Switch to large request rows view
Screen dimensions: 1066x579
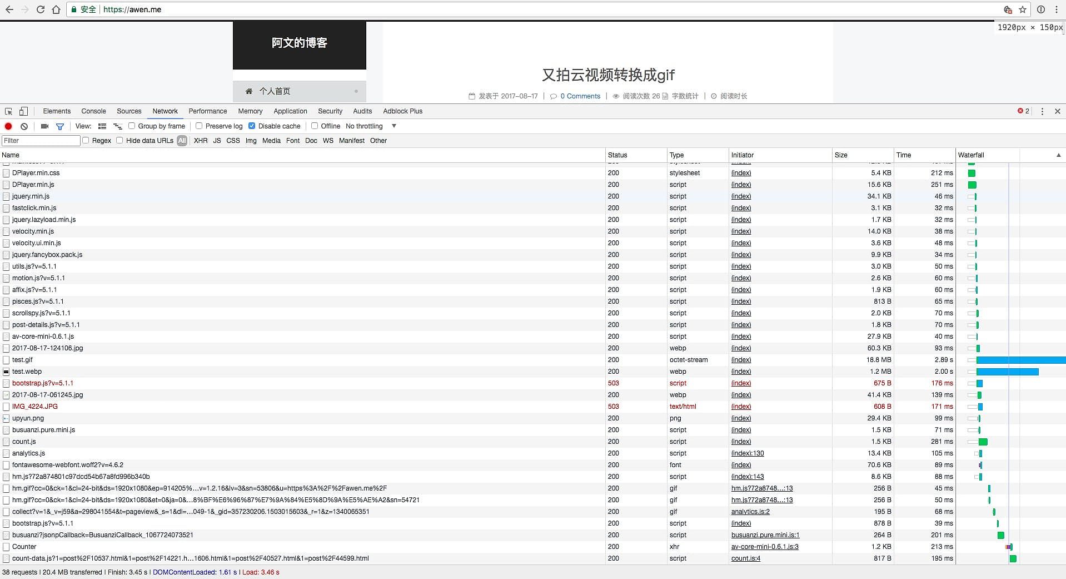click(102, 126)
